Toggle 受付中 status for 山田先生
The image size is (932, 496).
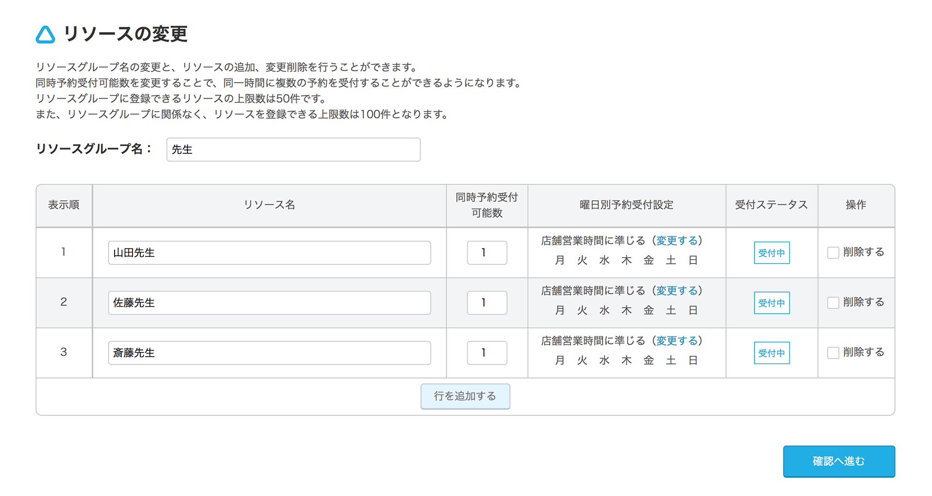click(771, 253)
